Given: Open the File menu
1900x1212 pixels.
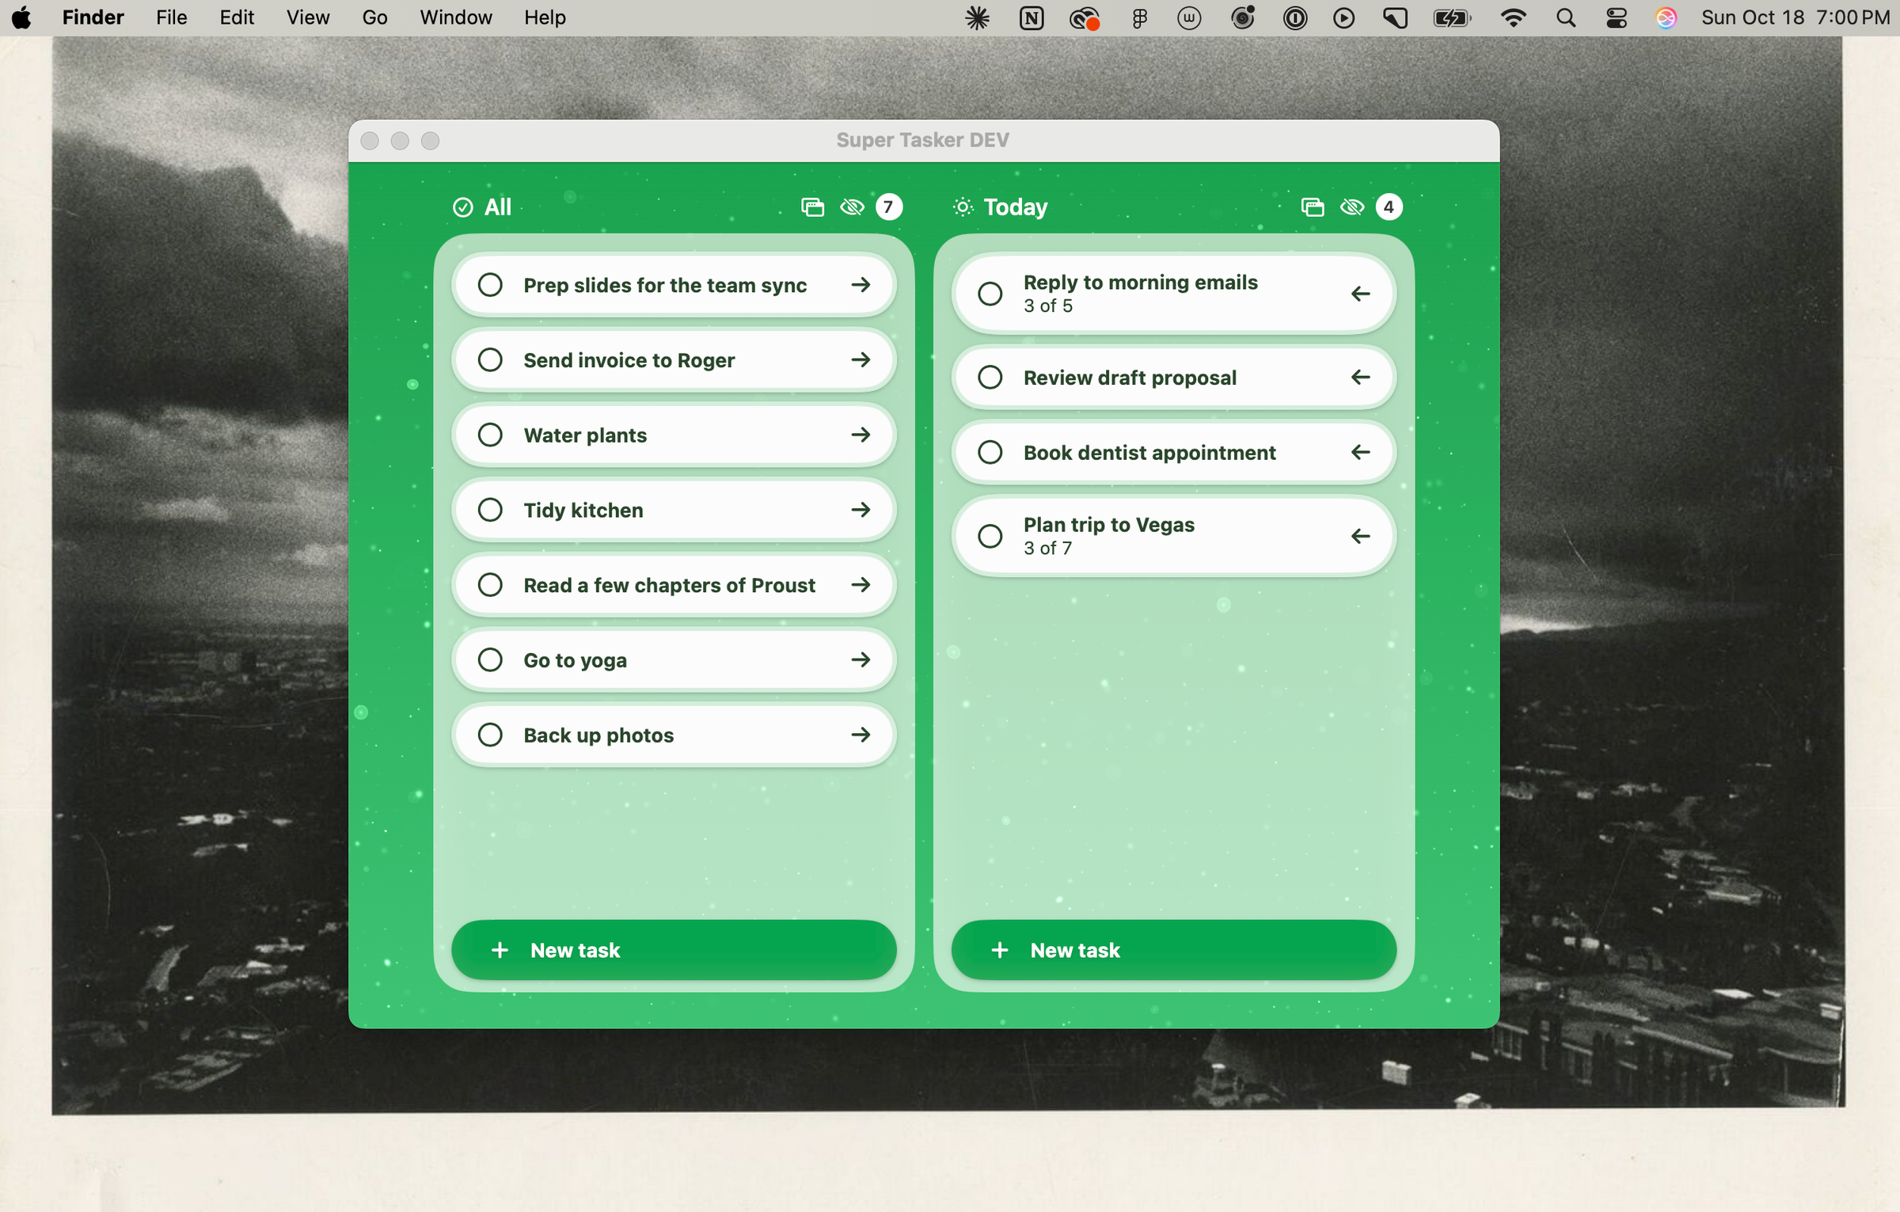Looking at the screenshot, I should pyautogui.click(x=172, y=17).
